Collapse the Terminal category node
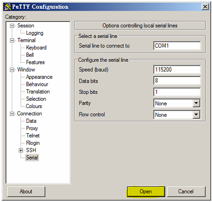This screenshot has width=212, height=202. click(x=12, y=40)
